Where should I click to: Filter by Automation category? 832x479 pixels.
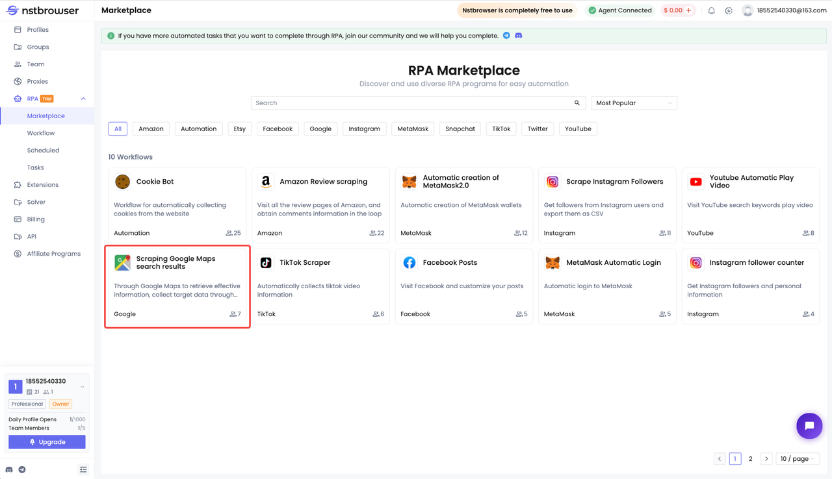click(198, 129)
